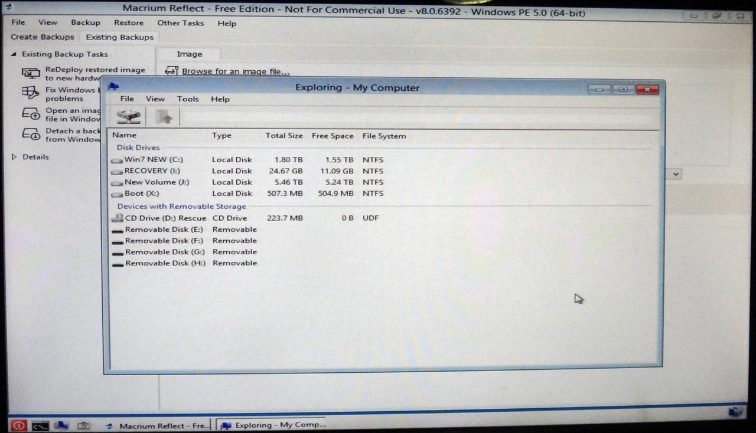Screen dimensions: 756x433
Task: Sort by the Free Space column header
Action: [x=333, y=136]
